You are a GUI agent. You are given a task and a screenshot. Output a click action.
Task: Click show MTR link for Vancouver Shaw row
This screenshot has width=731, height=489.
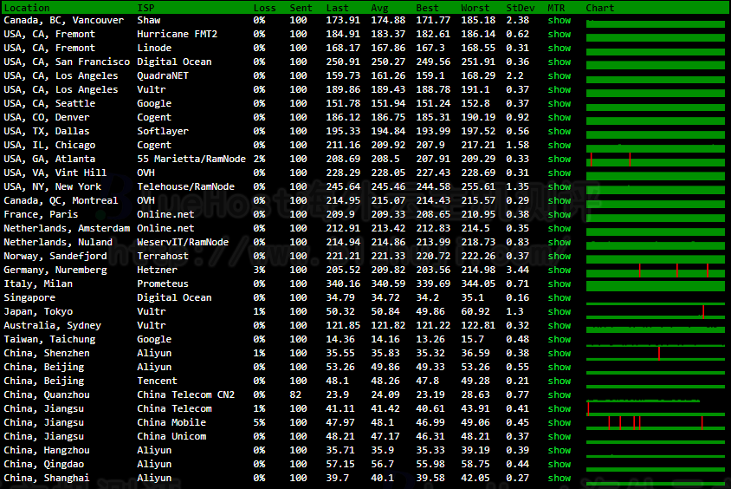559,21
